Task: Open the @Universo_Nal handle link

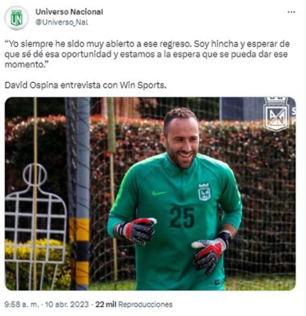Action: pyautogui.click(x=62, y=23)
